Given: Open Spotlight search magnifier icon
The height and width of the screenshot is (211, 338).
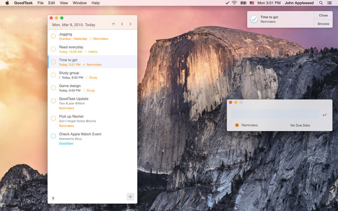Looking at the screenshot, I should pyautogui.click(x=321, y=3).
